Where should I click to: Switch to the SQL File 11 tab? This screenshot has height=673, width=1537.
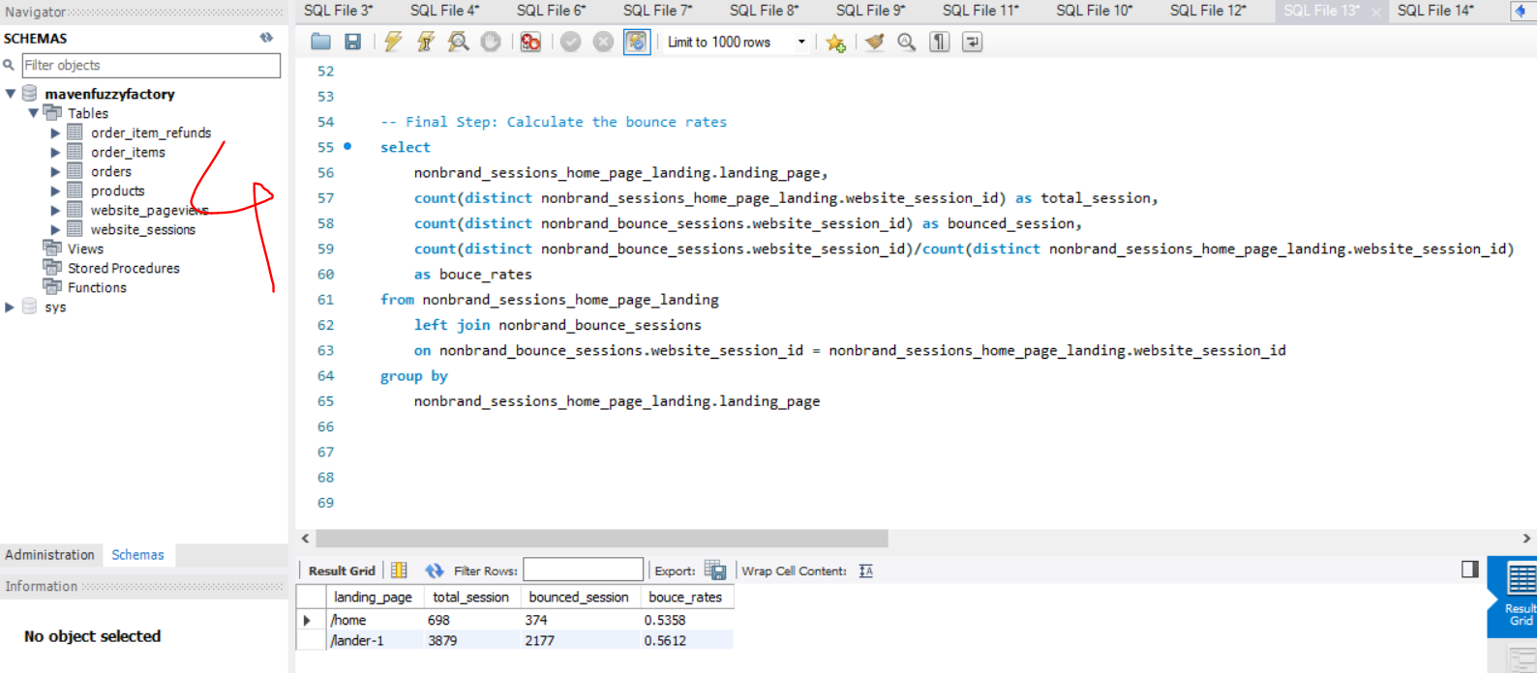coord(980,11)
